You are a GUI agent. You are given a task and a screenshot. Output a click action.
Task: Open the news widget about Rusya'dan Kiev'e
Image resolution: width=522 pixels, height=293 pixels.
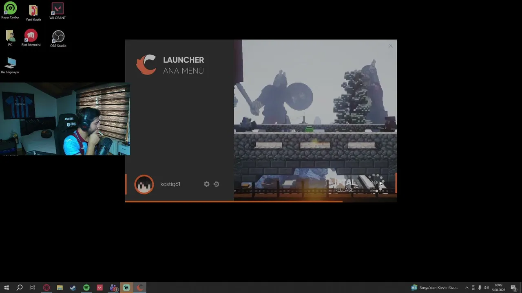pyautogui.click(x=435, y=288)
